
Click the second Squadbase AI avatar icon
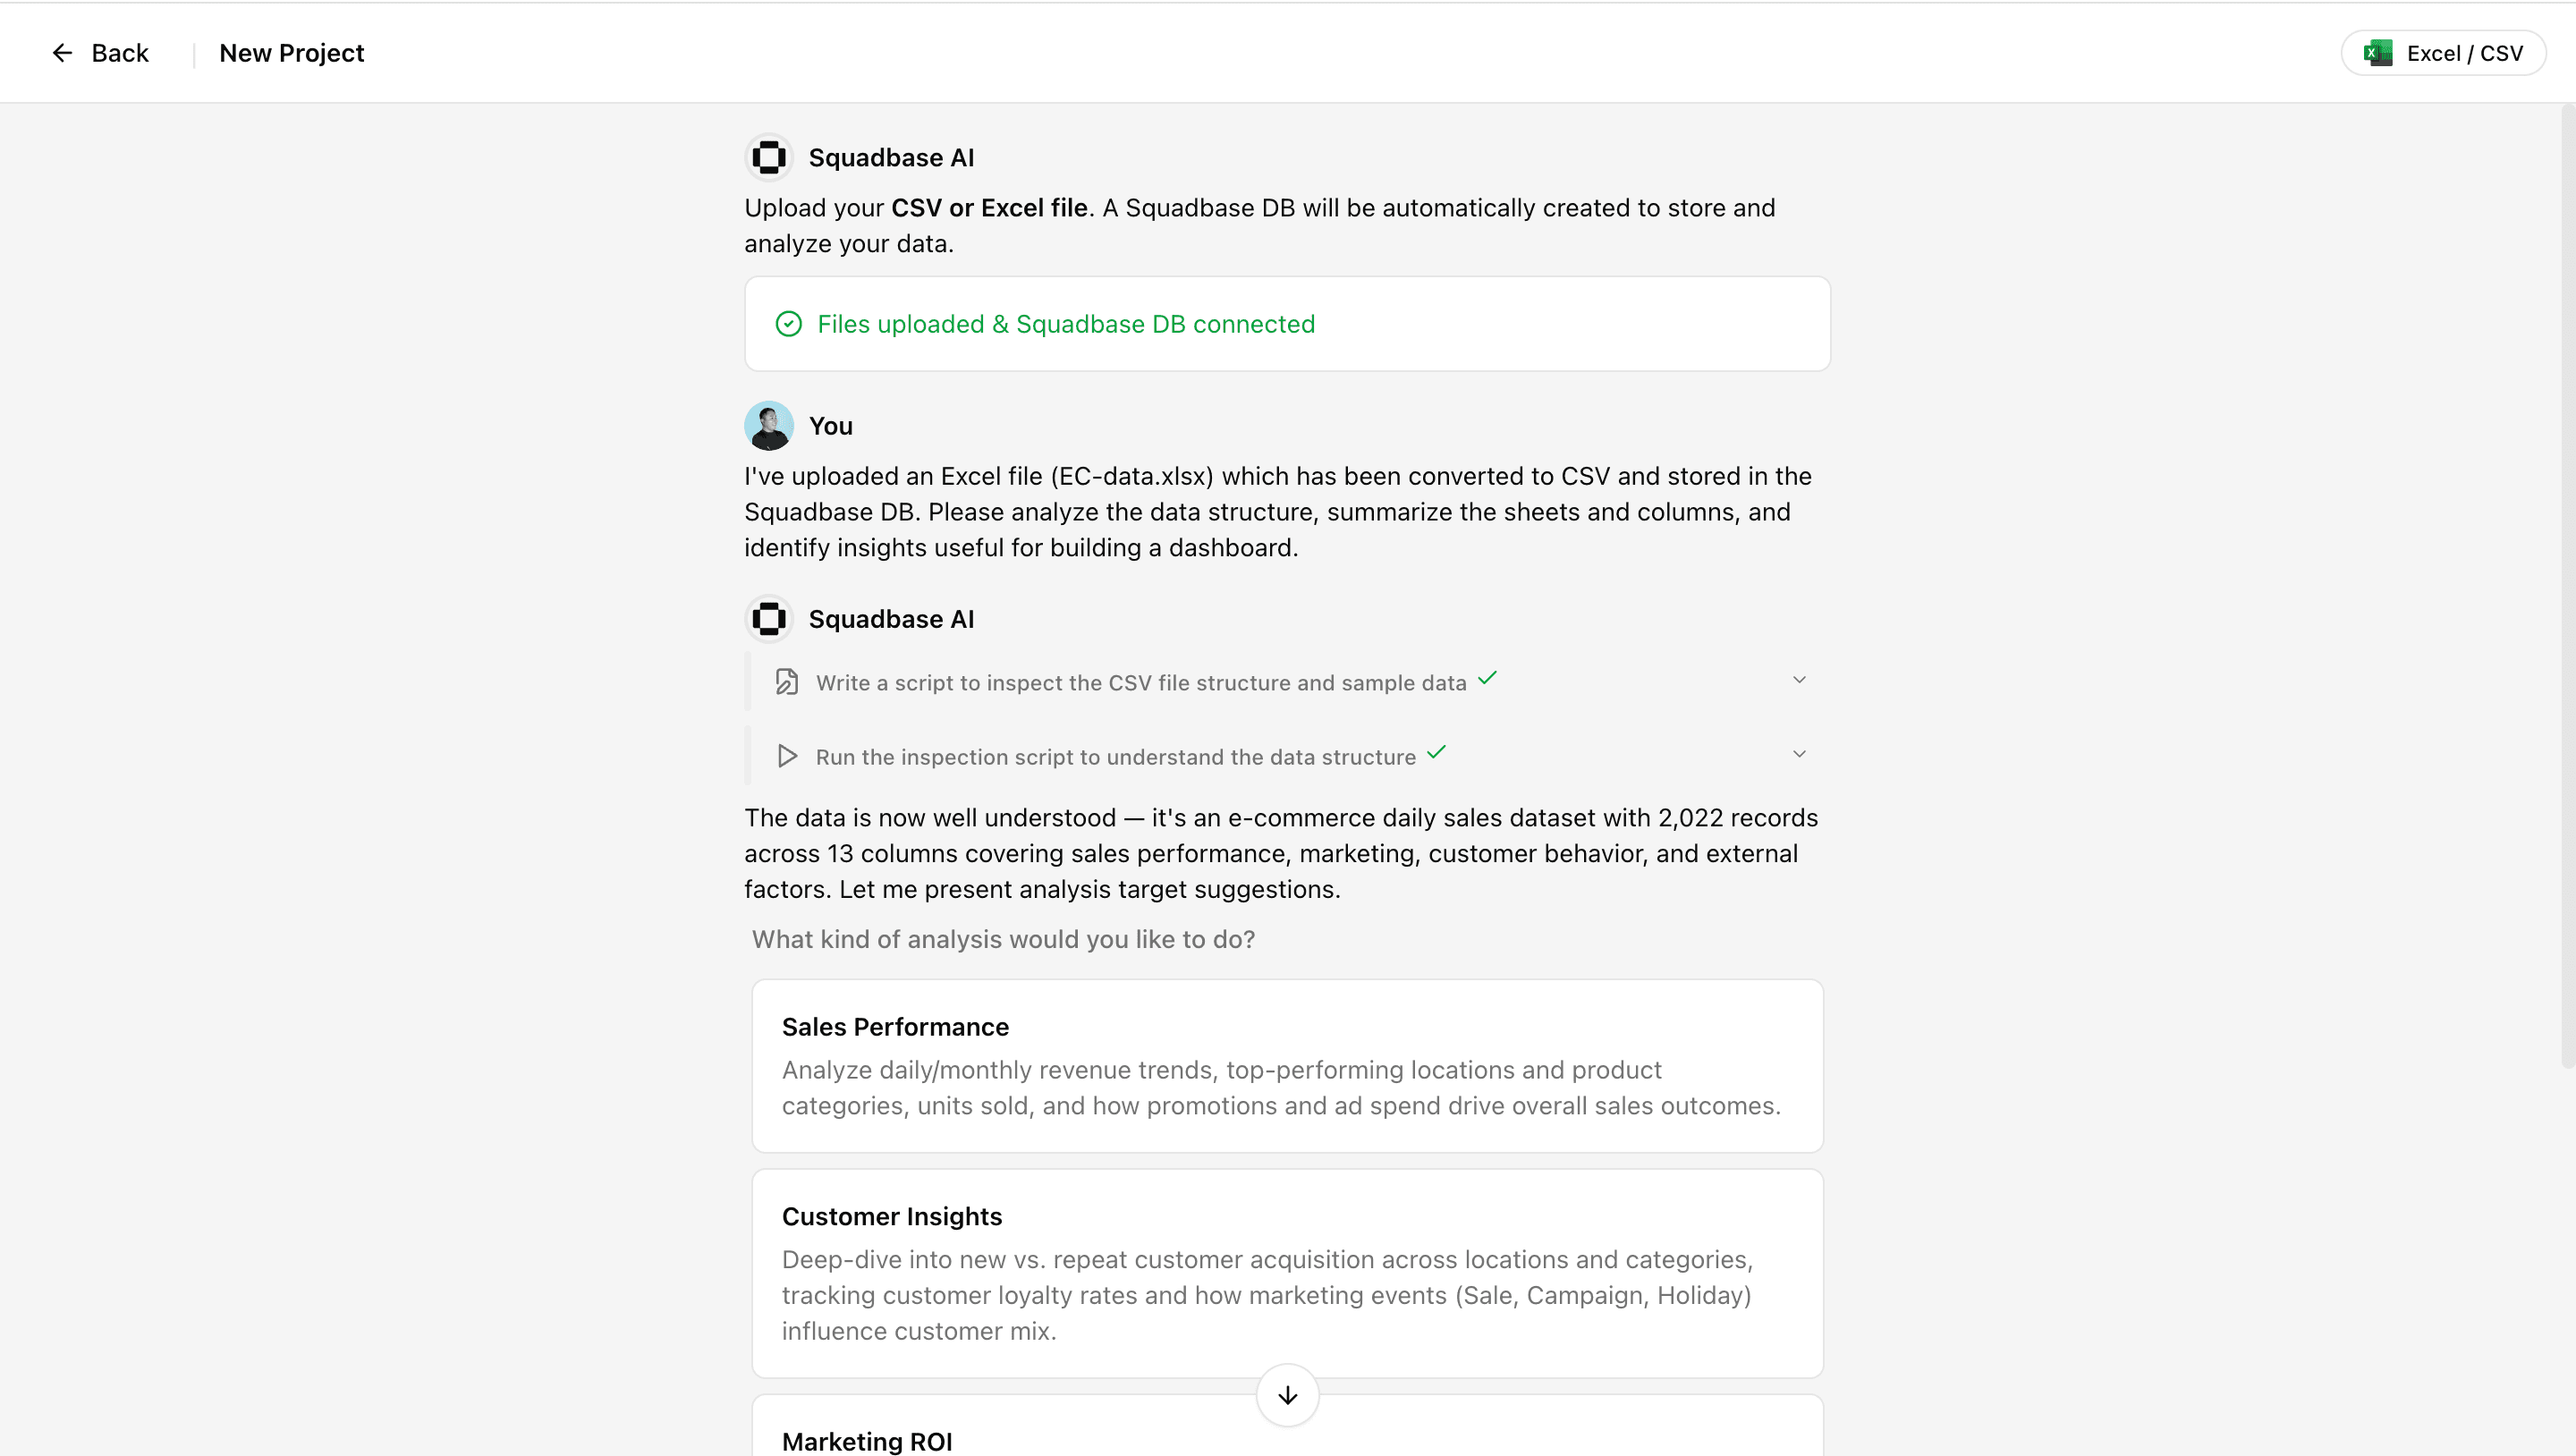click(x=768, y=618)
